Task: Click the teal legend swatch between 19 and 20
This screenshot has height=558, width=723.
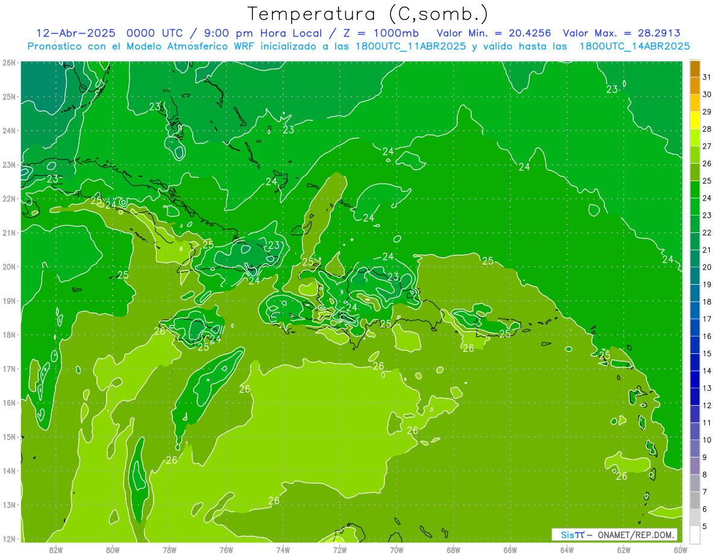Action: pos(695,276)
